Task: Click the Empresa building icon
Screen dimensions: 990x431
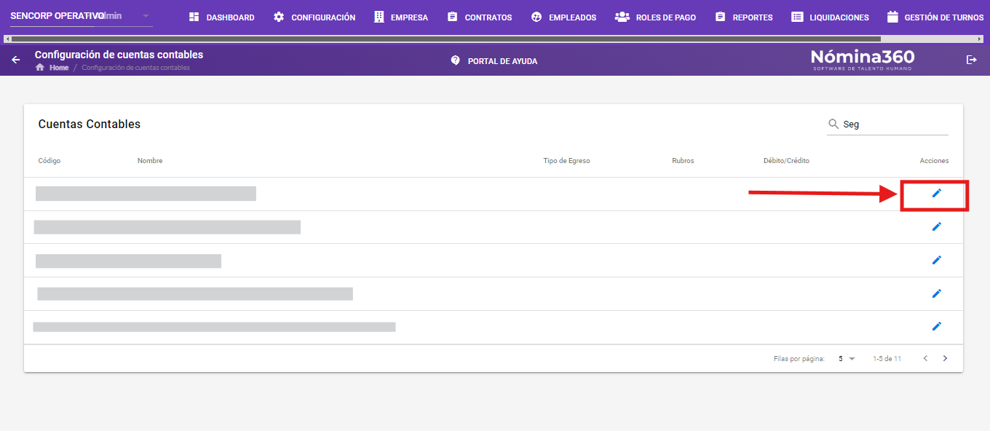Action: tap(379, 17)
